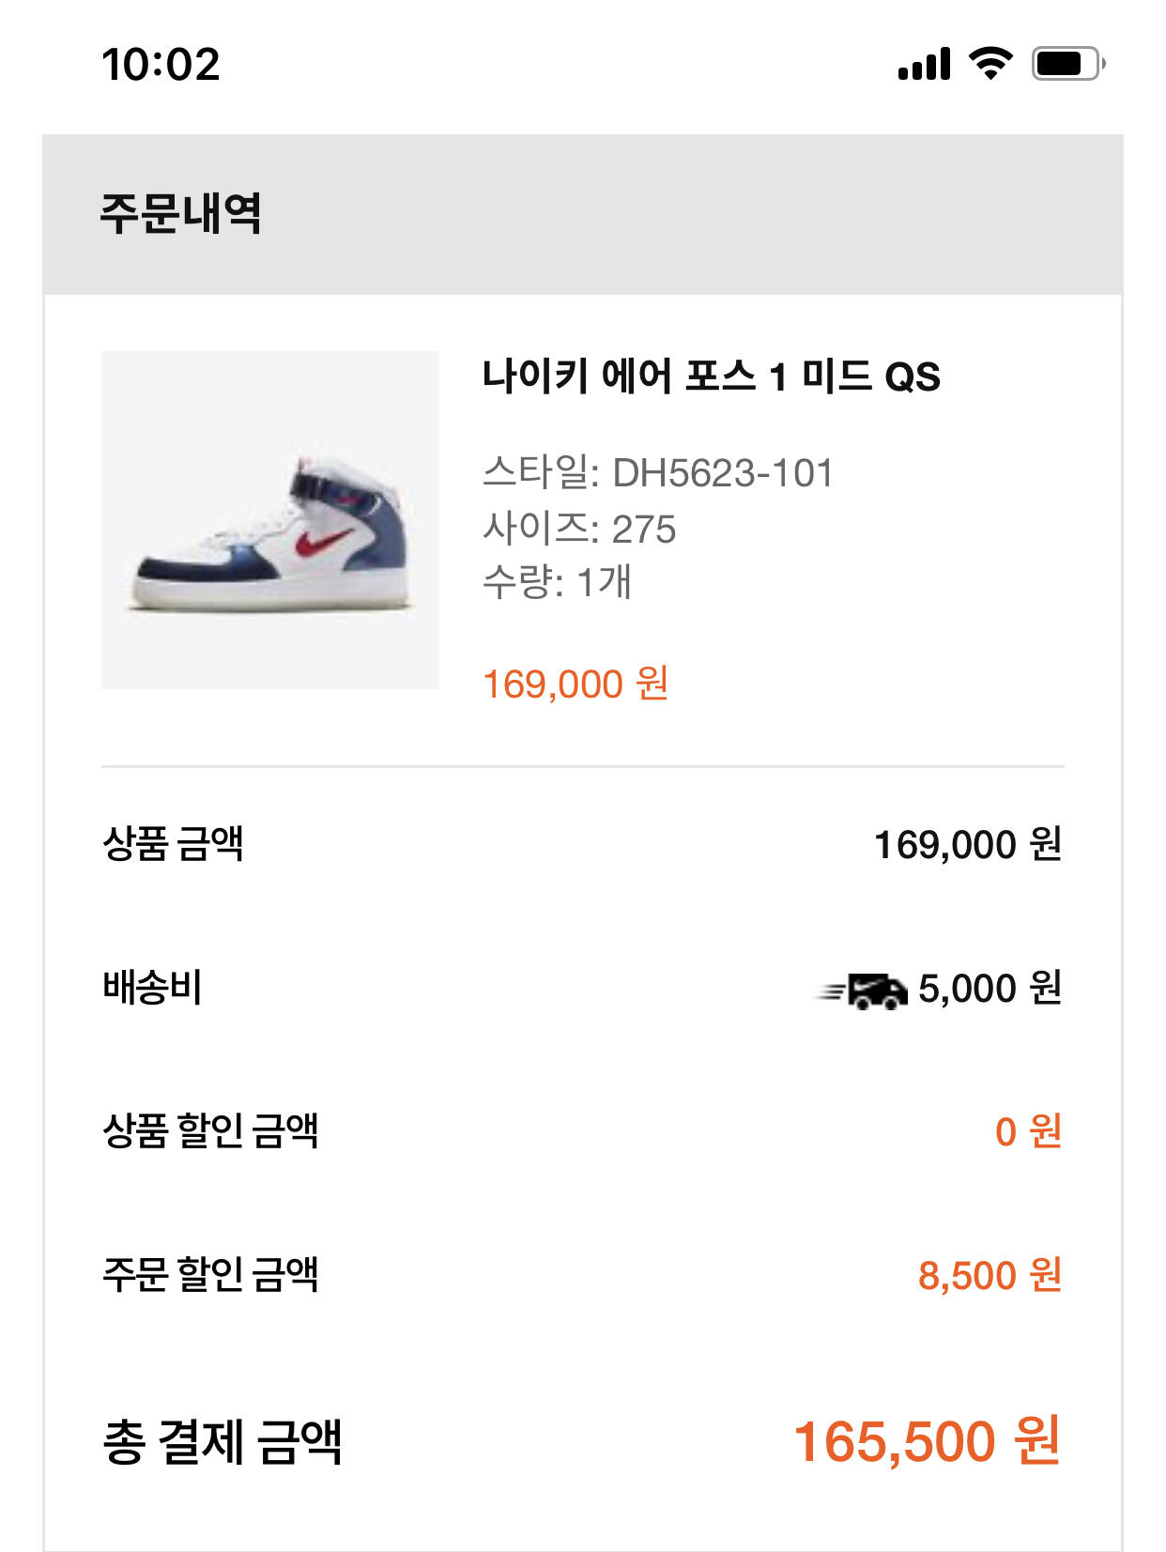This screenshot has width=1166, height=1552.
Task: Tap the 총 결제 금액 label
Action: (222, 1441)
